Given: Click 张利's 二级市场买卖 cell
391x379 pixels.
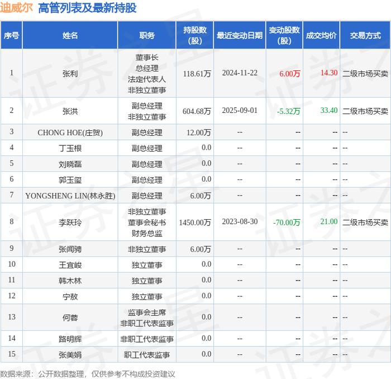Looking at the screenshot, I should pos(365,74).
